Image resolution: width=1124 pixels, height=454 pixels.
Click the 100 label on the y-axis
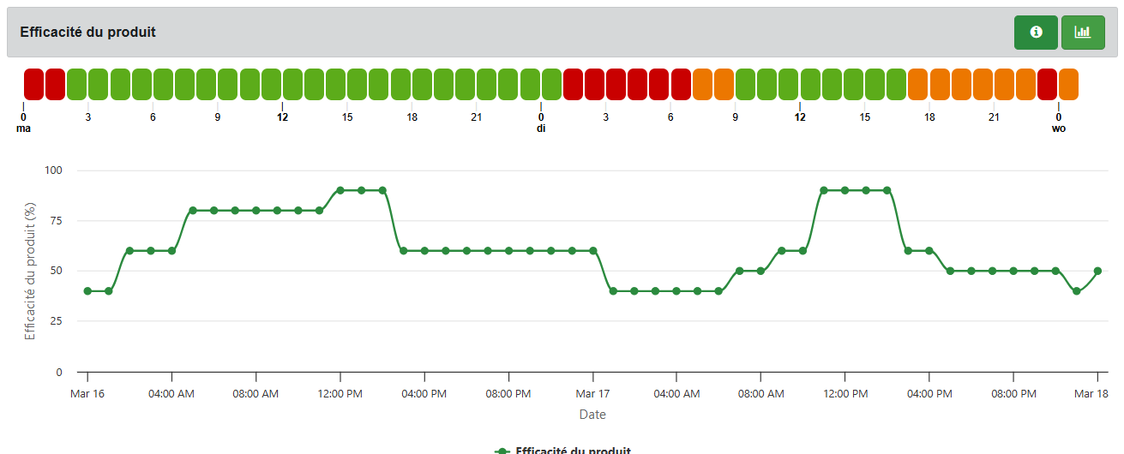(54, 170)
